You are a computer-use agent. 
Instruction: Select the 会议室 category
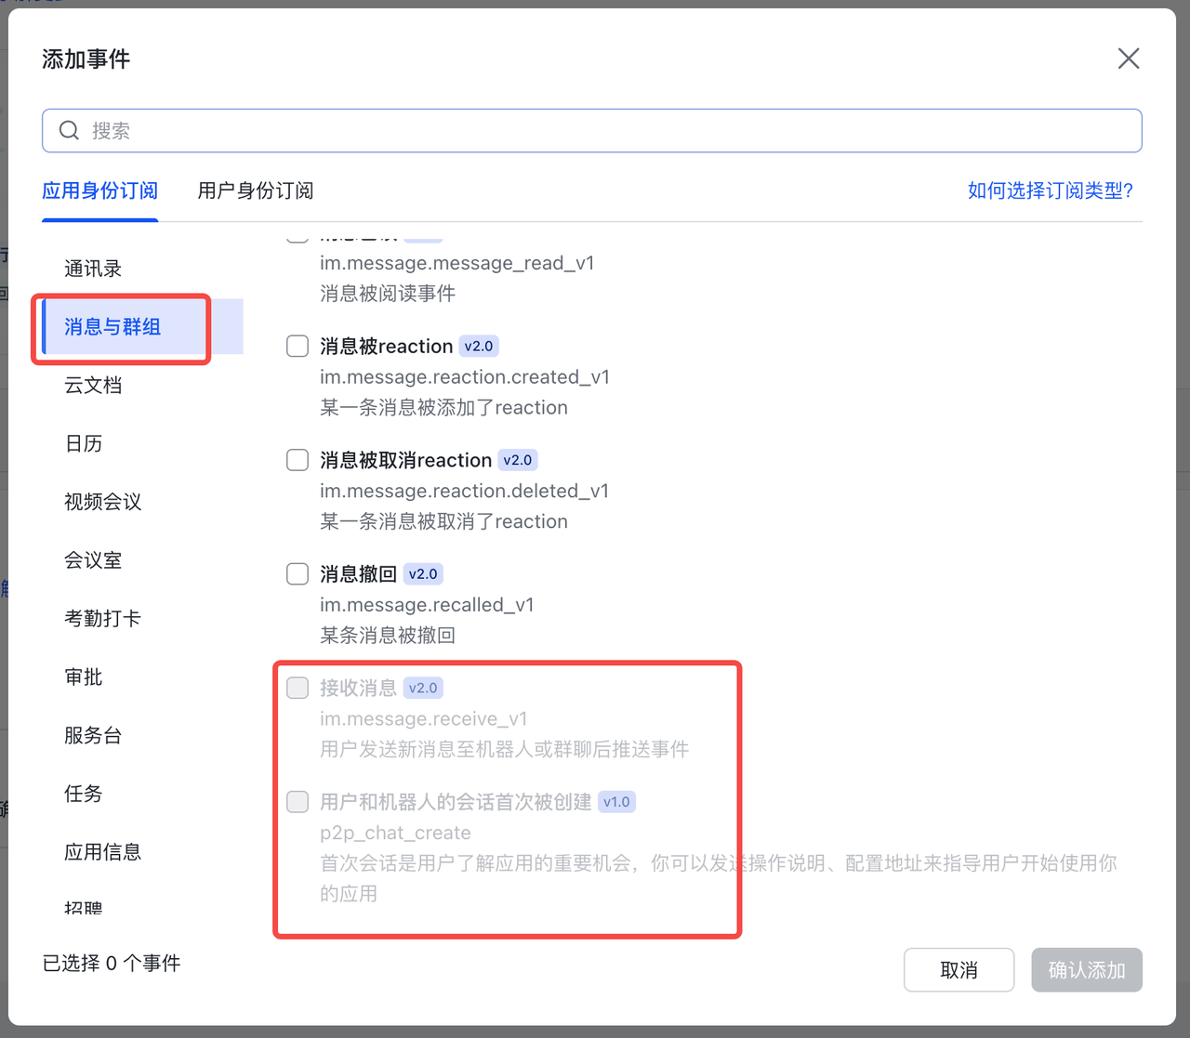[93, 560]
